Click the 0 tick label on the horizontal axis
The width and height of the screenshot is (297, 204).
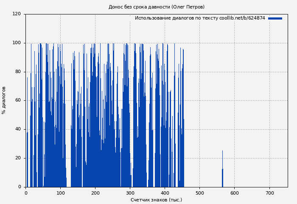click(26, 193)
